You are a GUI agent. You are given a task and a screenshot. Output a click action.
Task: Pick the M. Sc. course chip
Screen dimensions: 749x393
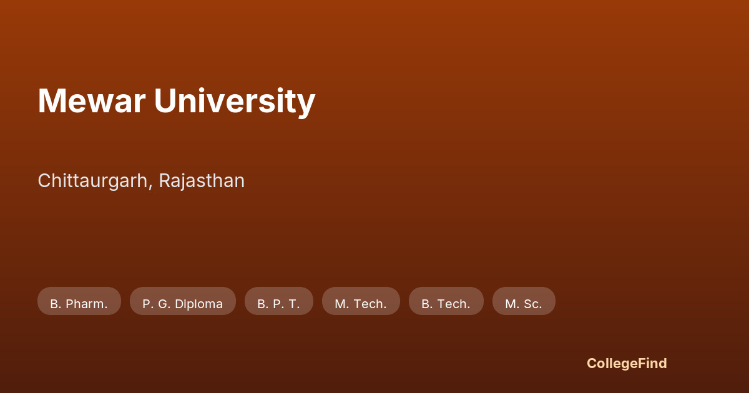(524, 304)
